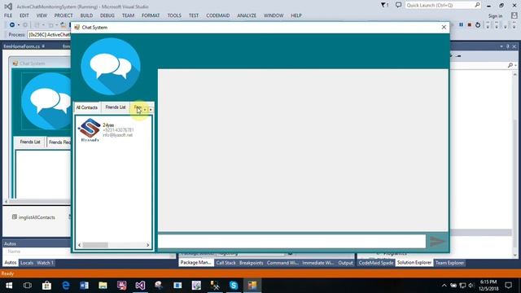Click the large chat bubbles logo in Chat System
The height and width of the screenshot is (293, 521).
111,67
